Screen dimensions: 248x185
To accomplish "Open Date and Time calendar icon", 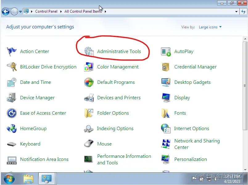I will pyautogui.click(x=11, y=82).
